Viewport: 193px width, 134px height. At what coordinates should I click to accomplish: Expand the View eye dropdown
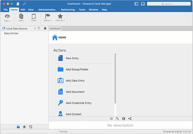point(7,18)
